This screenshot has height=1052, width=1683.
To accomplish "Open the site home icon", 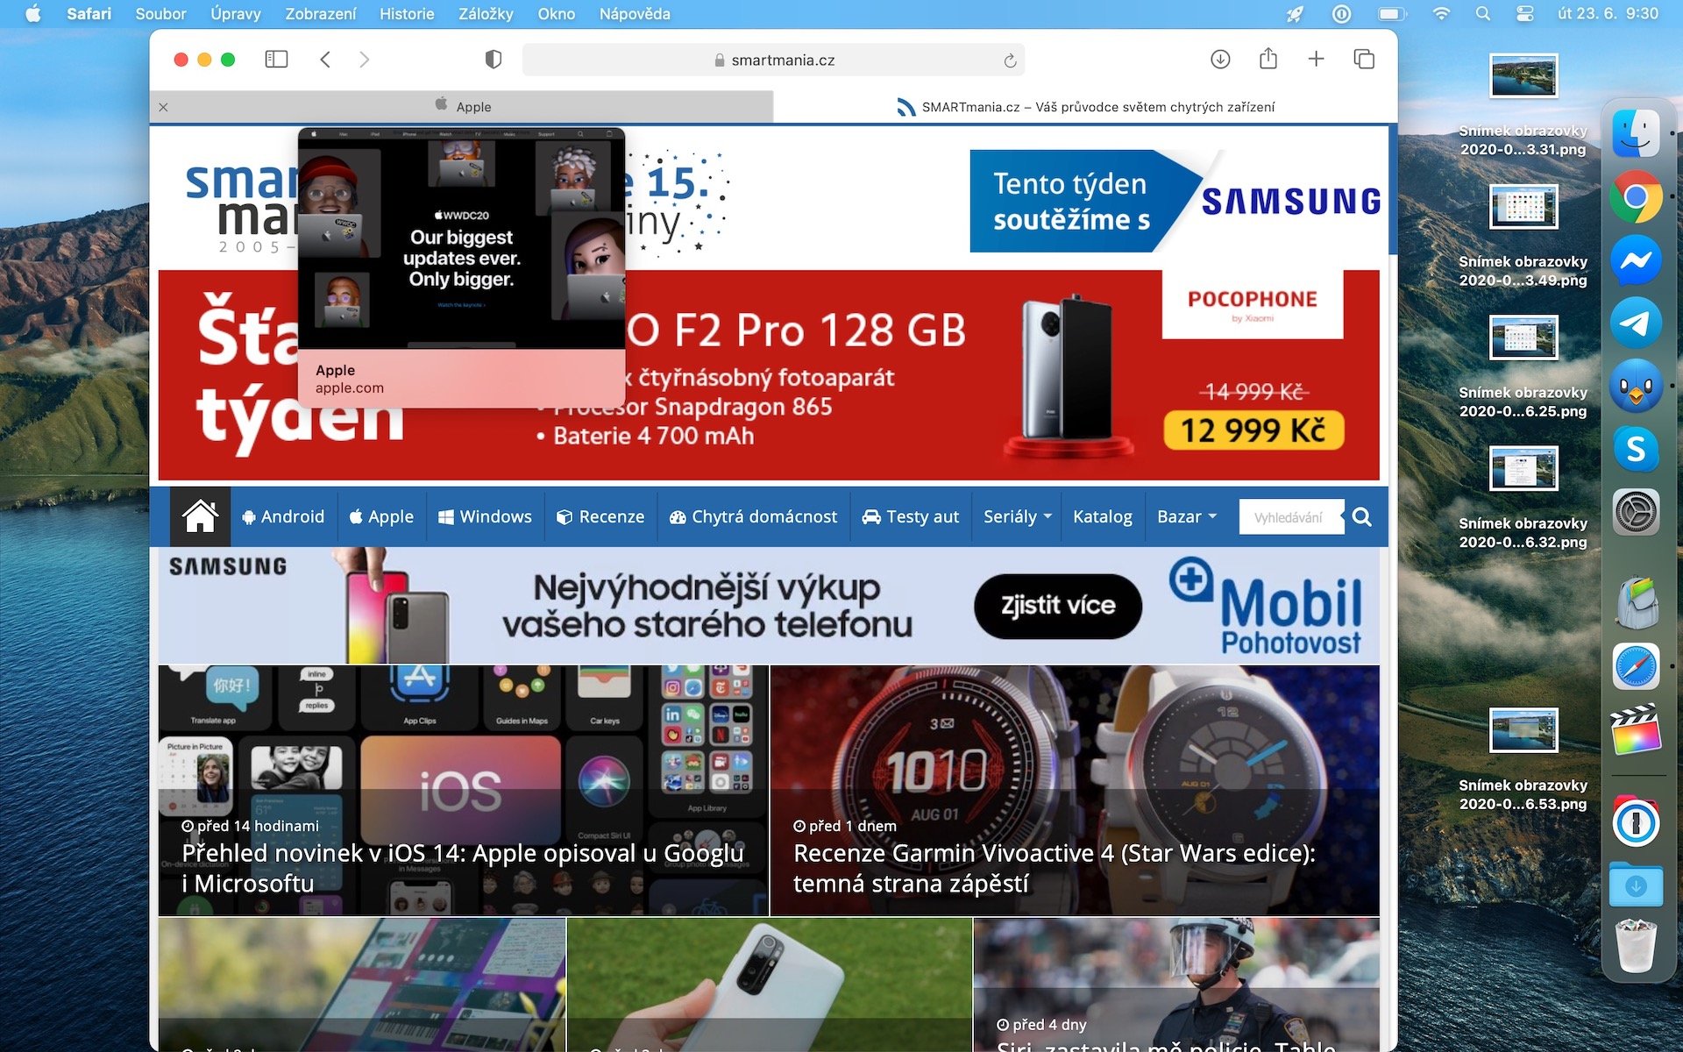I will click(200, 516).
